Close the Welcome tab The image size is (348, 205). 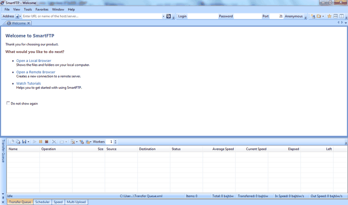(28, 23)
